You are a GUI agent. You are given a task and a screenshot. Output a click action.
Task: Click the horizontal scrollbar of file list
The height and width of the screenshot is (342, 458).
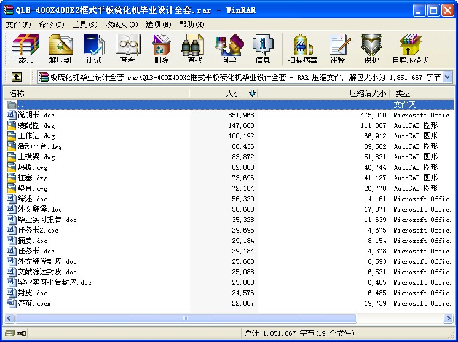pos(184,318)
